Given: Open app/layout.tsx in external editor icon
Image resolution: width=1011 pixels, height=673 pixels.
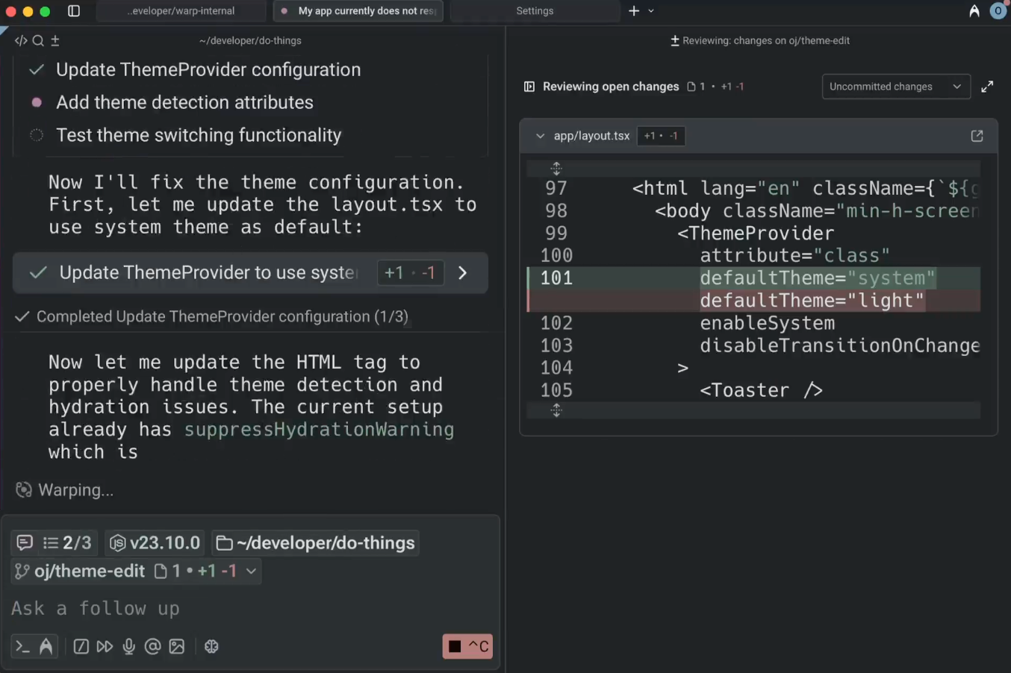Looking at the screenshot, I should pyautogui.click(x=977, y=136).
